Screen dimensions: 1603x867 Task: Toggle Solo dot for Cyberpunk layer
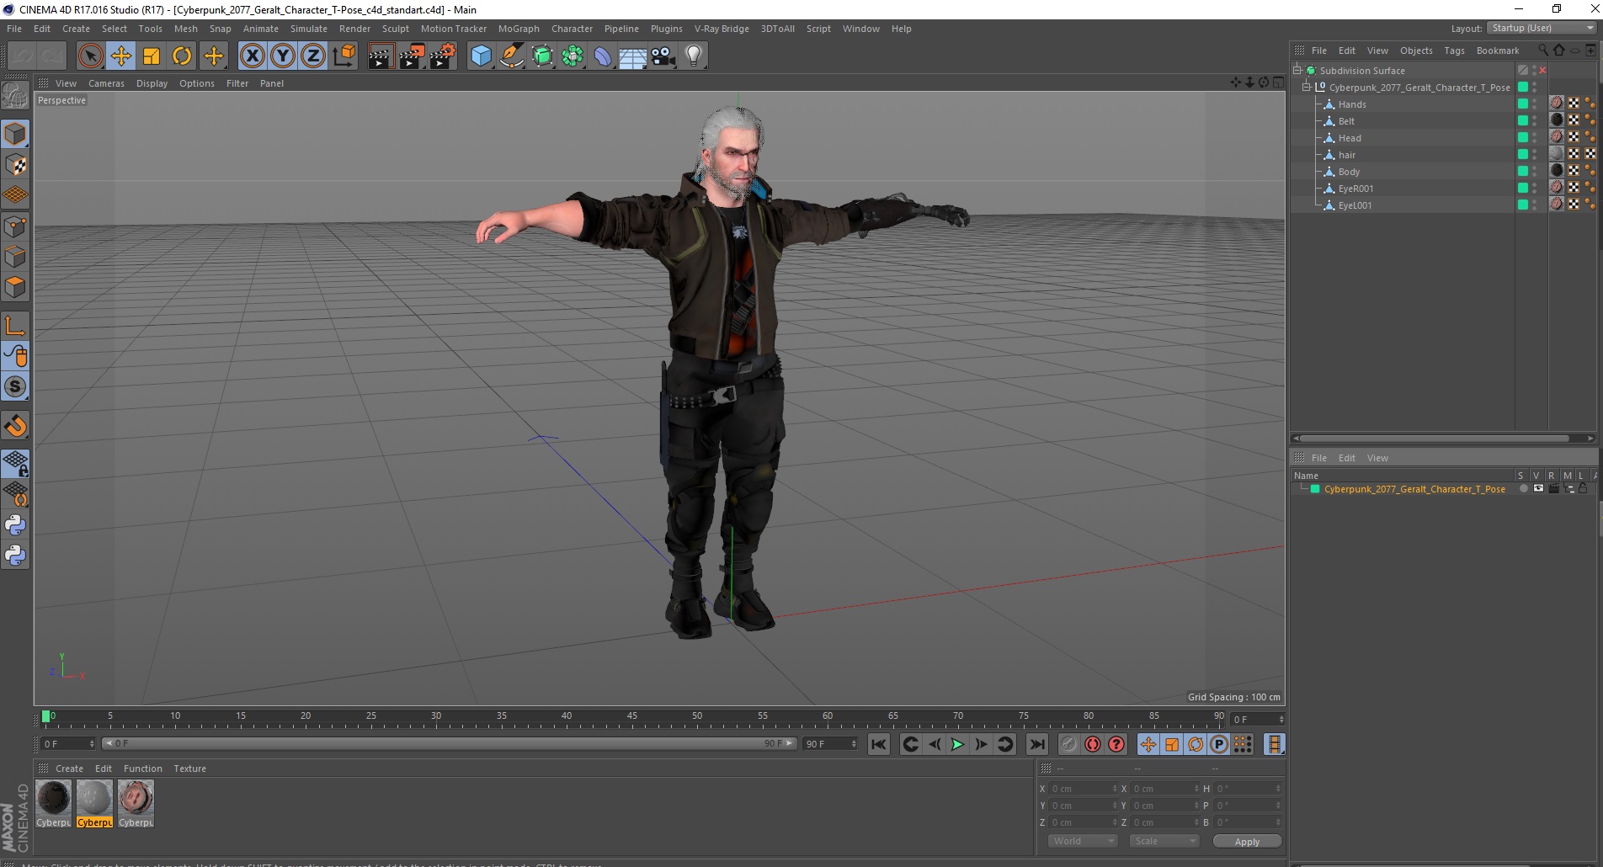pyautogui.click(x=1523, y=488)
